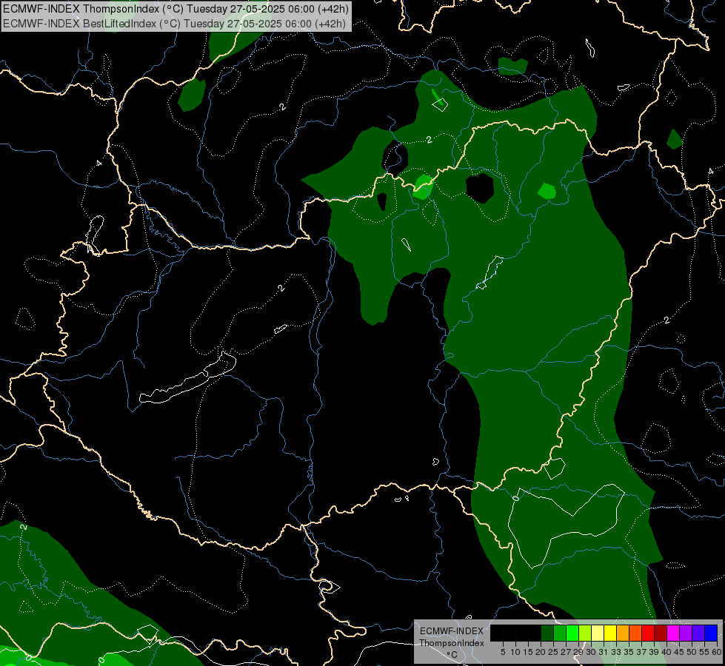Select the bright green 27–29 legend swatch

click(572, 633)
